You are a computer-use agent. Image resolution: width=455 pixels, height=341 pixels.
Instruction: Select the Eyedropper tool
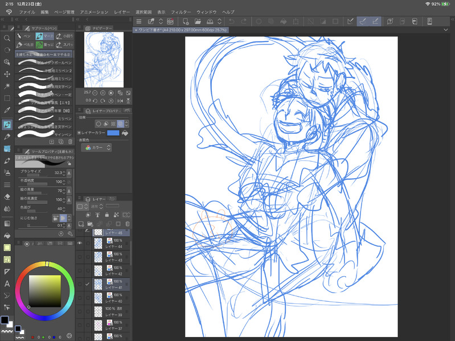tap(7, 110)
